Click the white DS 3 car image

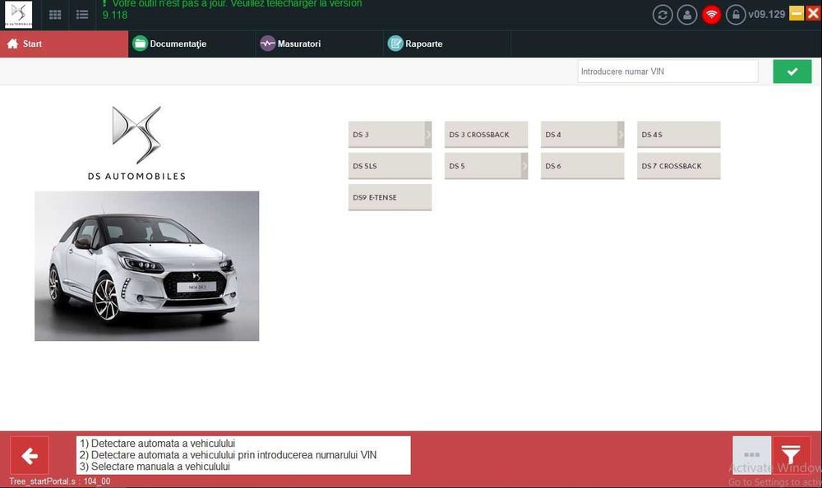[x=147, y=265]
